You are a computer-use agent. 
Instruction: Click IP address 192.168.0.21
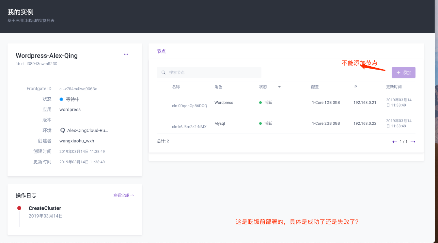point(365,103)
